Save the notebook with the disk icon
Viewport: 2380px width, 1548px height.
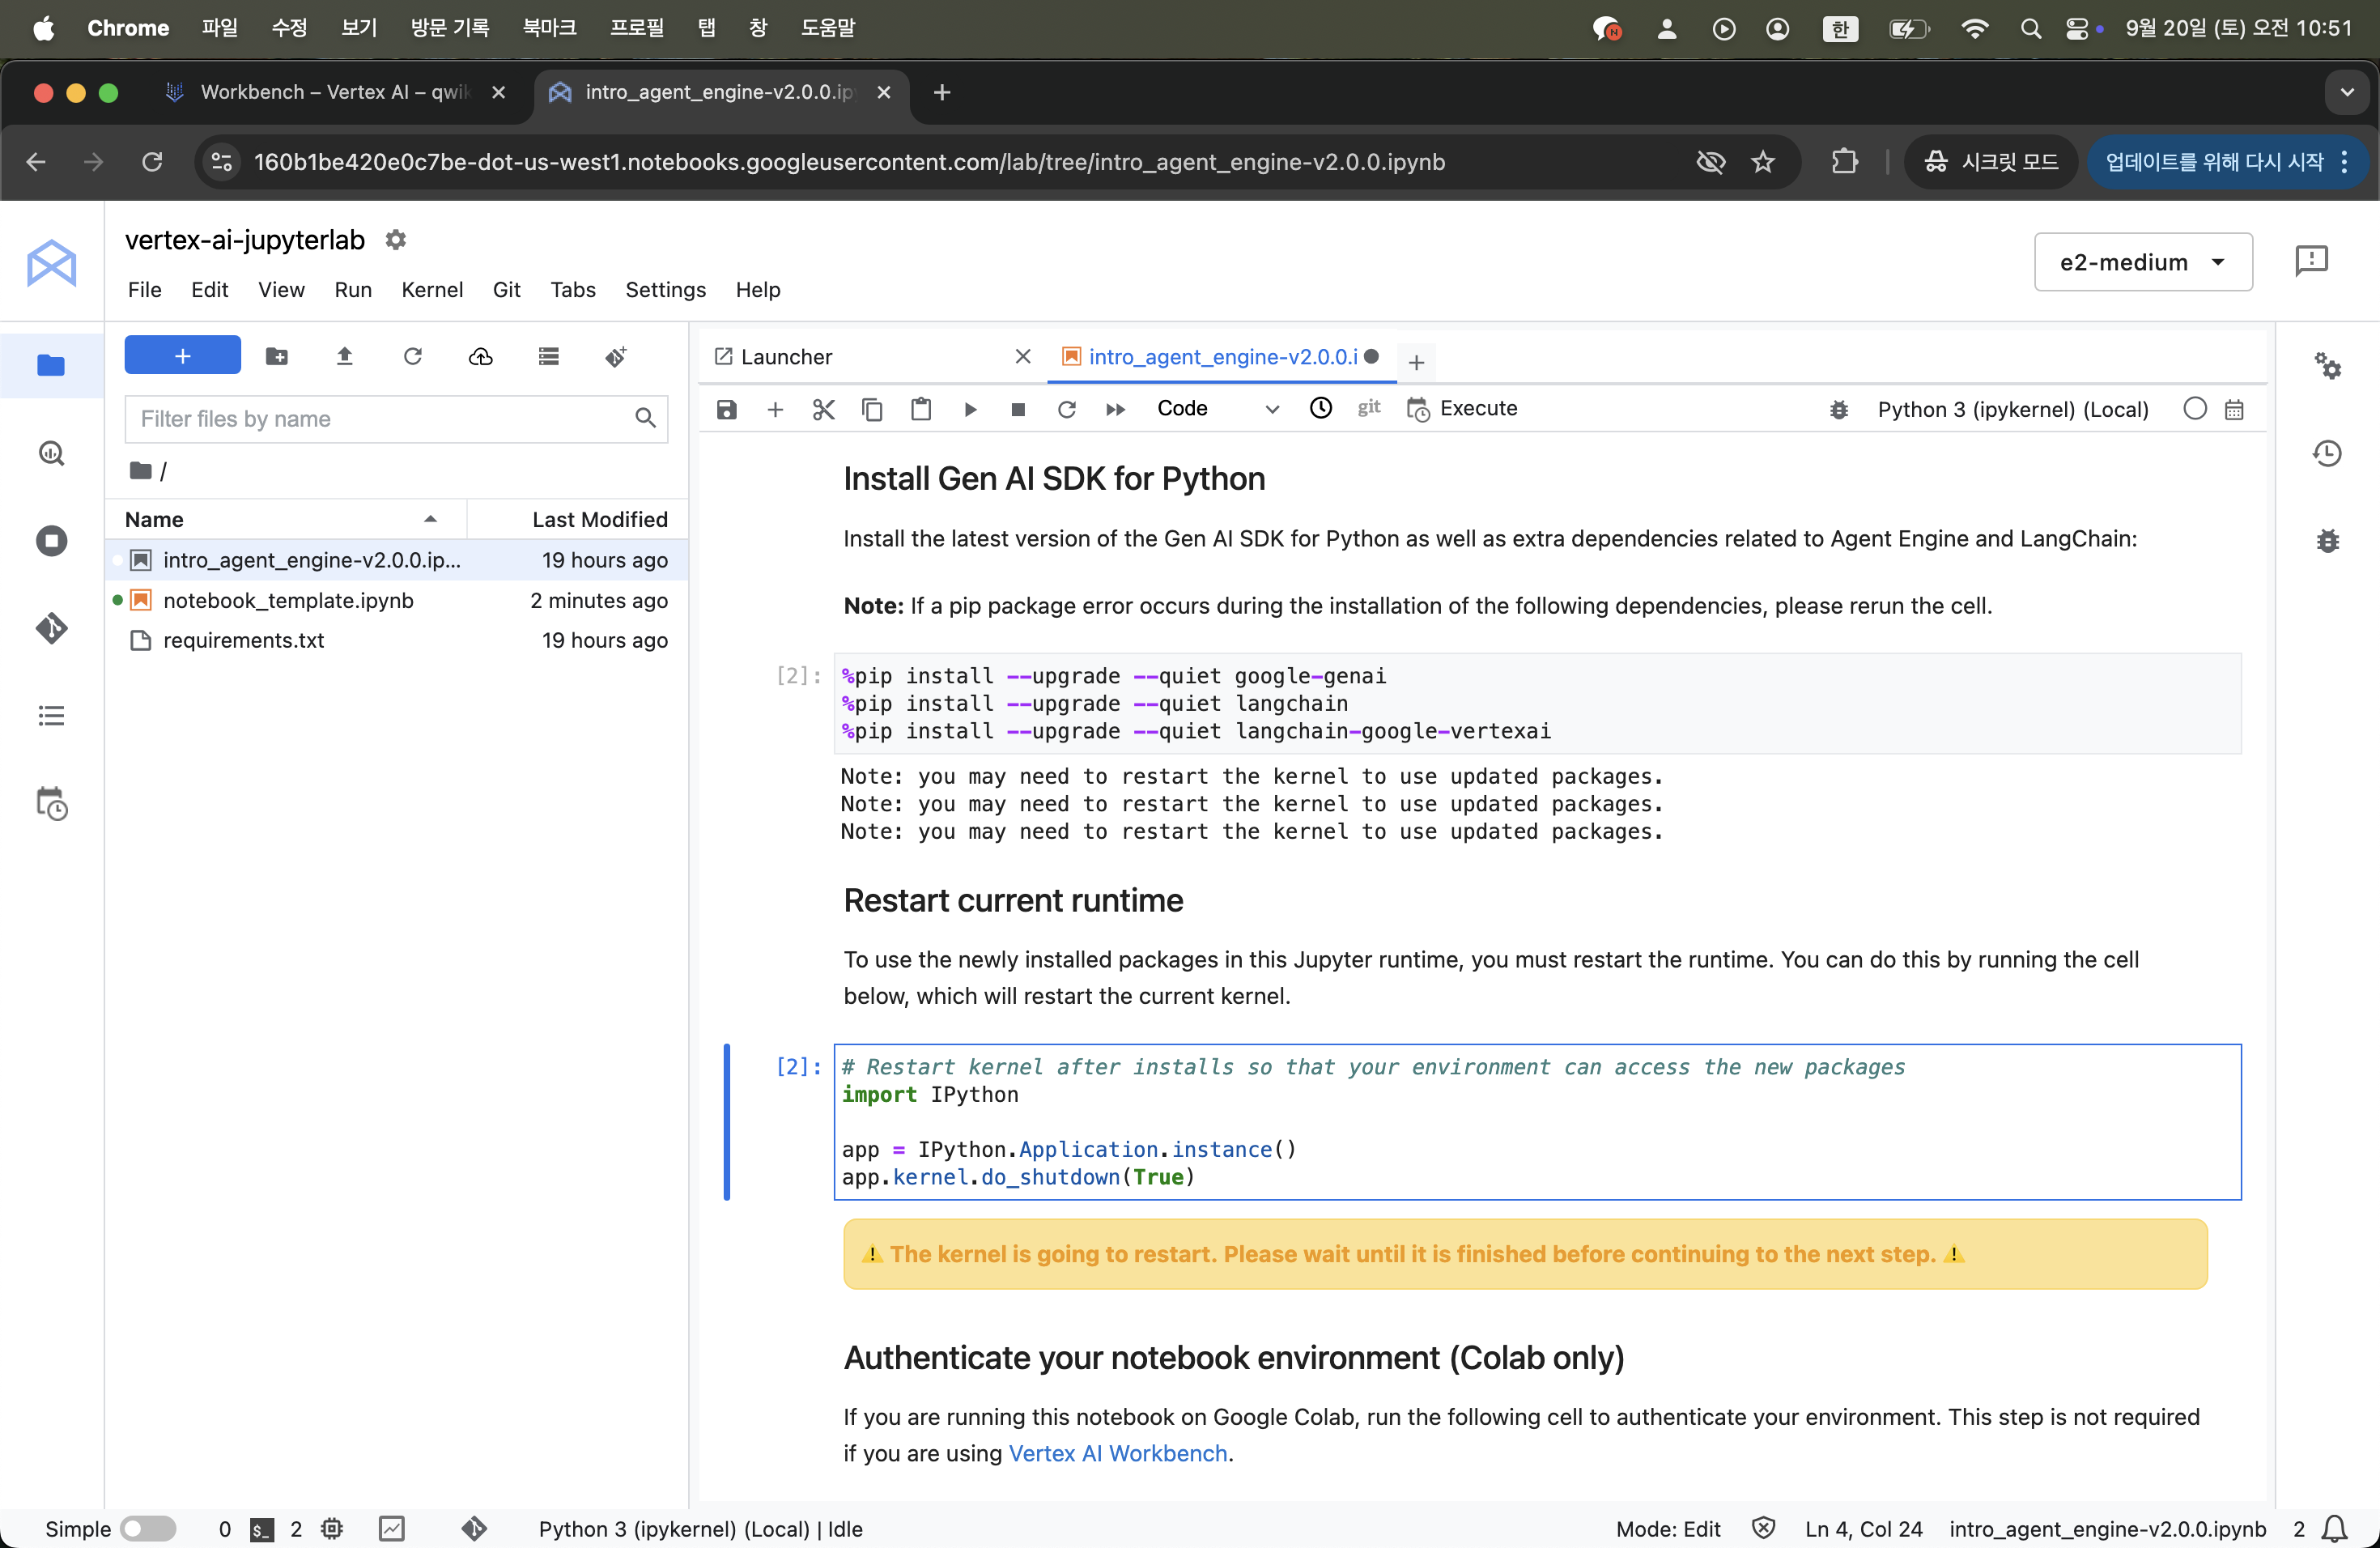click(727, 409)
